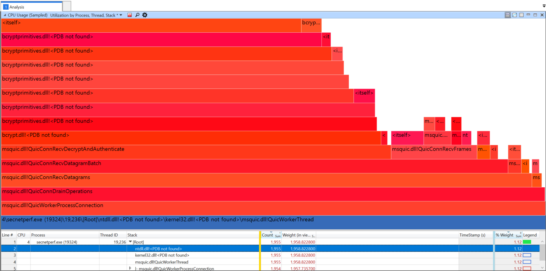Image resolution: width=546 pixels, height=271 pixels.
Task: Sort by the Thread ID column header
Action: [x=113, y=235]
